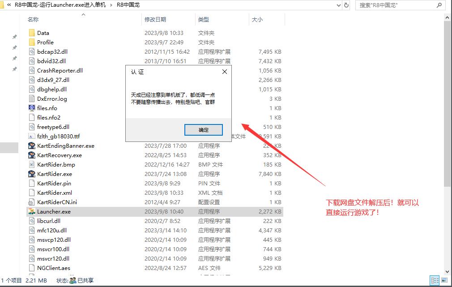Screen dimensions: 452x287
Task: Click the refresh icon beside the address bar
Action: click(x=346, y=5)
